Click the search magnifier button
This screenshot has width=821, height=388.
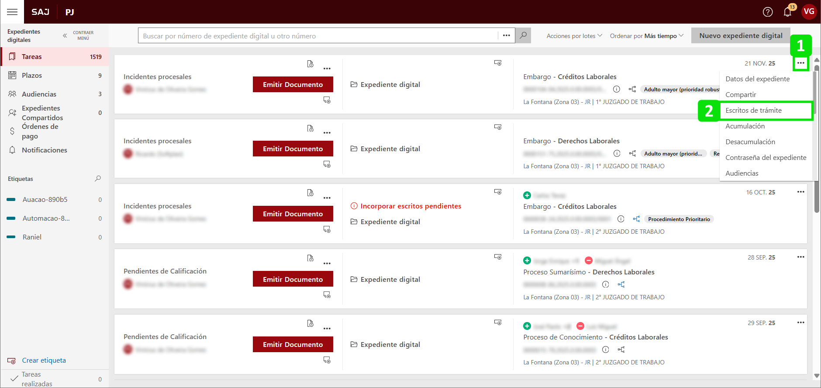click(523, 35)
